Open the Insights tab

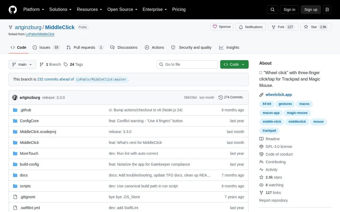(x=229, y=47)
